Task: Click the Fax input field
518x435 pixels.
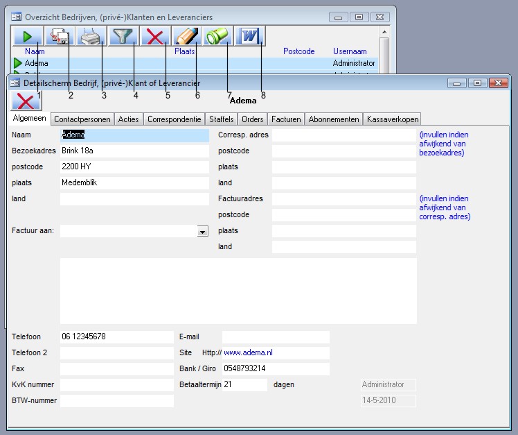Action: (116, 369)
